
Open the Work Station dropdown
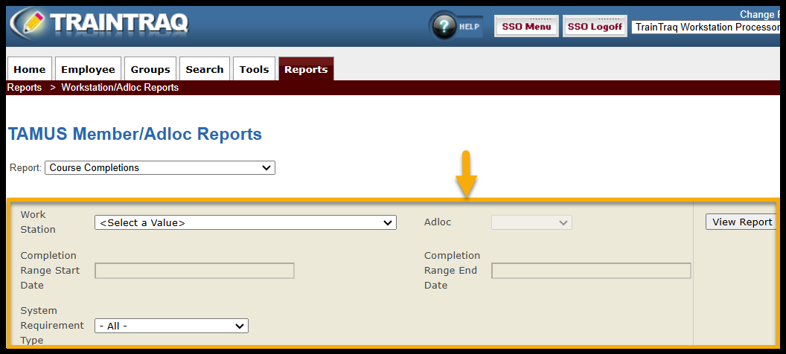(x=245, y=222)
